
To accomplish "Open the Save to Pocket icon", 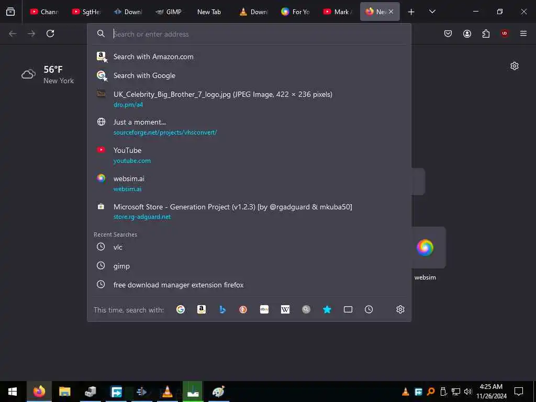I will click(448, 33).
